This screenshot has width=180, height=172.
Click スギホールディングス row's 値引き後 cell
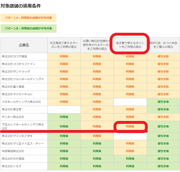click(x=163, y=102)
